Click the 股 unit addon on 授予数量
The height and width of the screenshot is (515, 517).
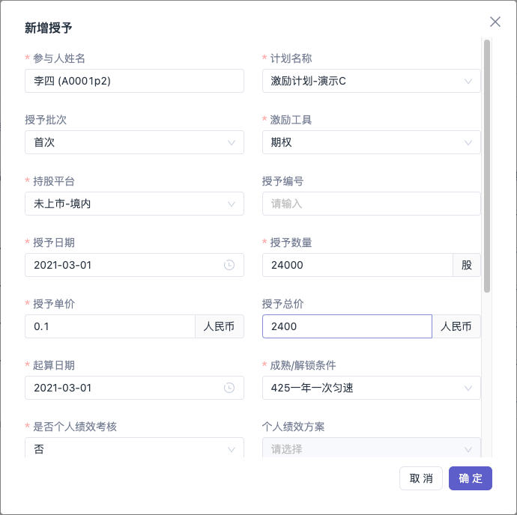(467, 265)
